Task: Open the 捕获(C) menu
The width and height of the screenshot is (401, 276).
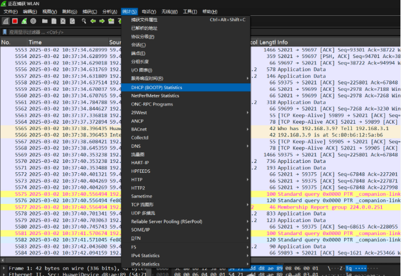Action: [x=90, y=12]
